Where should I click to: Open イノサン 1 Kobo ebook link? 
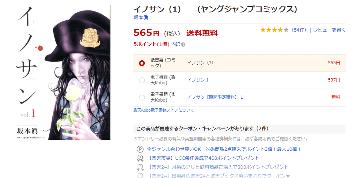[x=198, y=80]
